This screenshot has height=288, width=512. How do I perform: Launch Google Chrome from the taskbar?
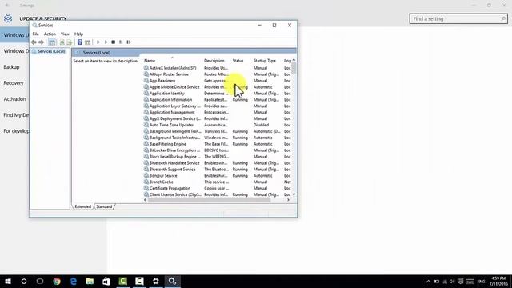tap(57, 281)
